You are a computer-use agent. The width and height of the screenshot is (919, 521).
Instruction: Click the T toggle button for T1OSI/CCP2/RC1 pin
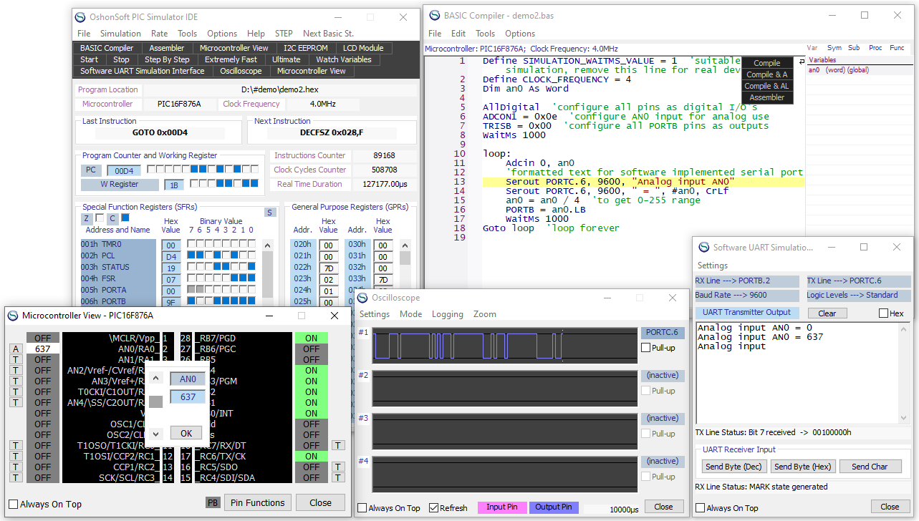pyautogui.click(x=15, y=456)
